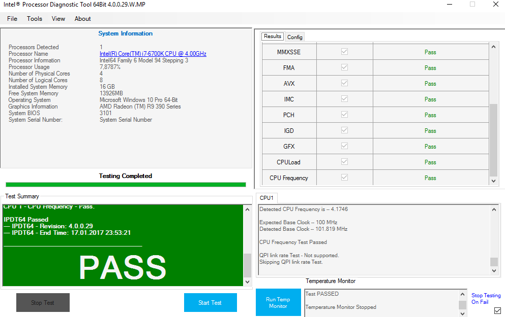Click the Temperature Monitor scroll down arrow
The image size is (505, 317).
462,313
